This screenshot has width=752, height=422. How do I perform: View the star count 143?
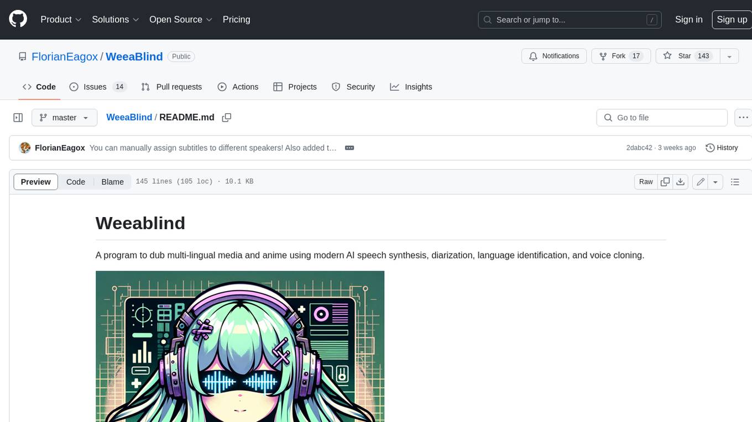coord(704,56)
